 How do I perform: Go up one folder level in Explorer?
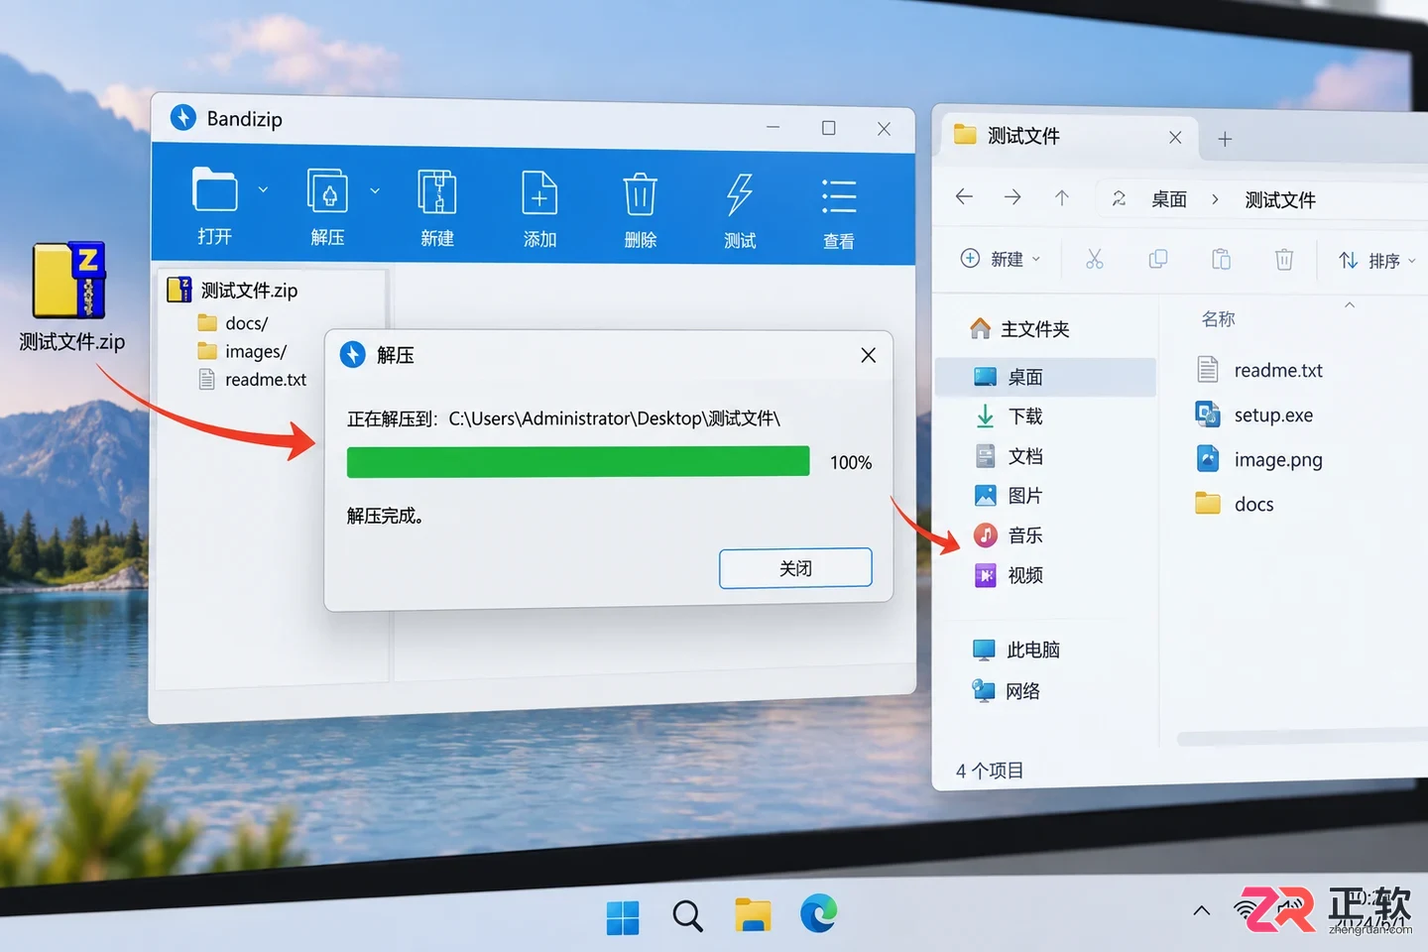coord(1062,198)
